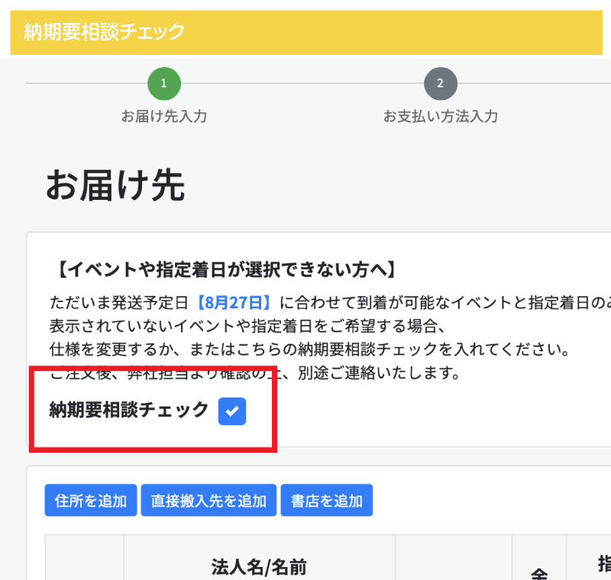Click the 住所を追加 button
611x580 pixels.
point(91,500)
